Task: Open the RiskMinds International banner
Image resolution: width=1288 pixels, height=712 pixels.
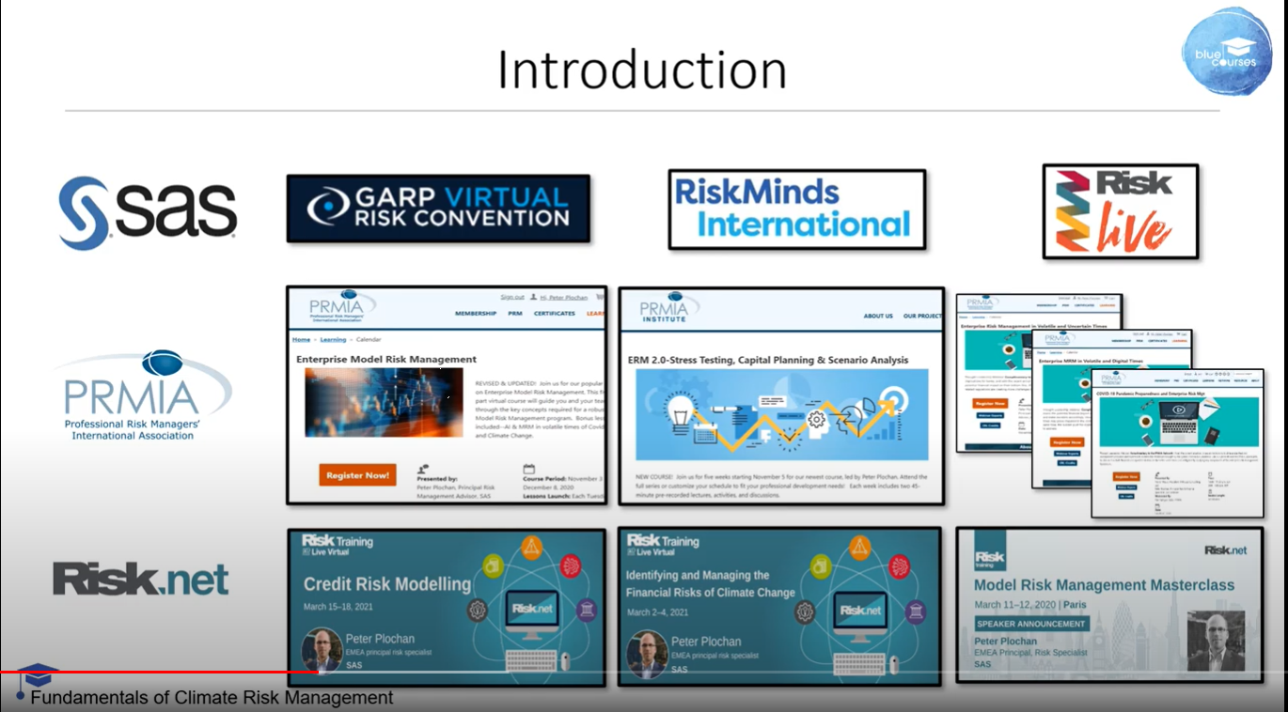Action: click(x=797, y=209)
